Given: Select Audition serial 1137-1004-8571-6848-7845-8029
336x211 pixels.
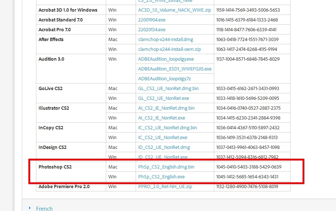Looking at the screenshot, I should 248,59.
